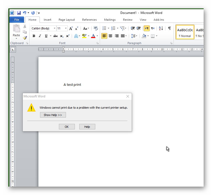
Task: Open the File tab
Action: 17,20
